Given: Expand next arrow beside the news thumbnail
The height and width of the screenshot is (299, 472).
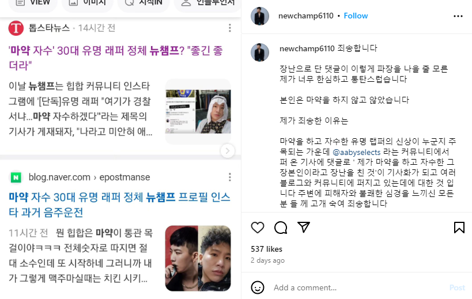Looking at the screenshot, I should click(227, 151).
